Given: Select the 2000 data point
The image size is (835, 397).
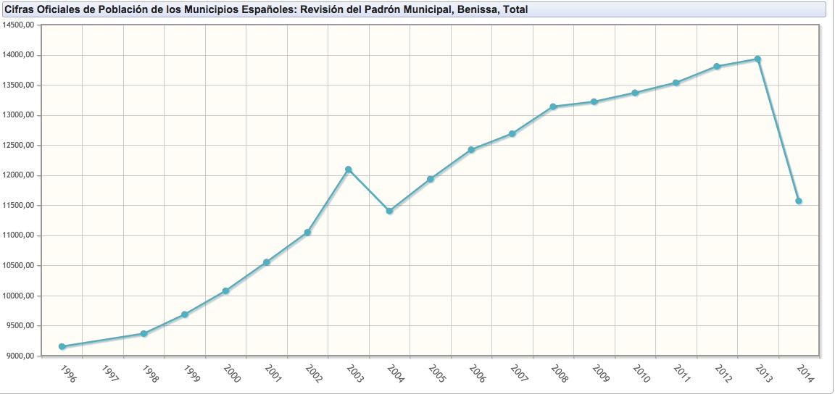Looking at the screenshot, I should 225,291.
